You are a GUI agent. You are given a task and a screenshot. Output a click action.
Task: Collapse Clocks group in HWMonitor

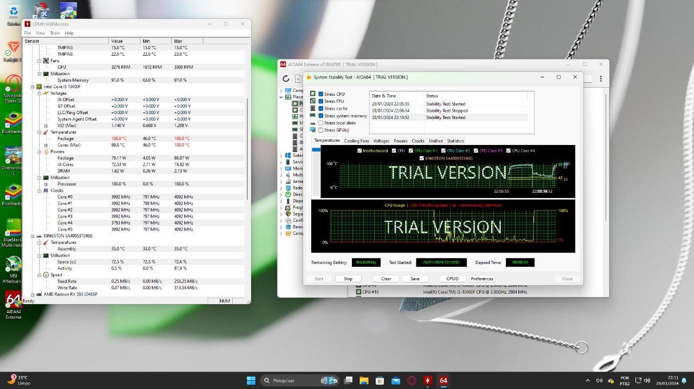pos(39,190)
